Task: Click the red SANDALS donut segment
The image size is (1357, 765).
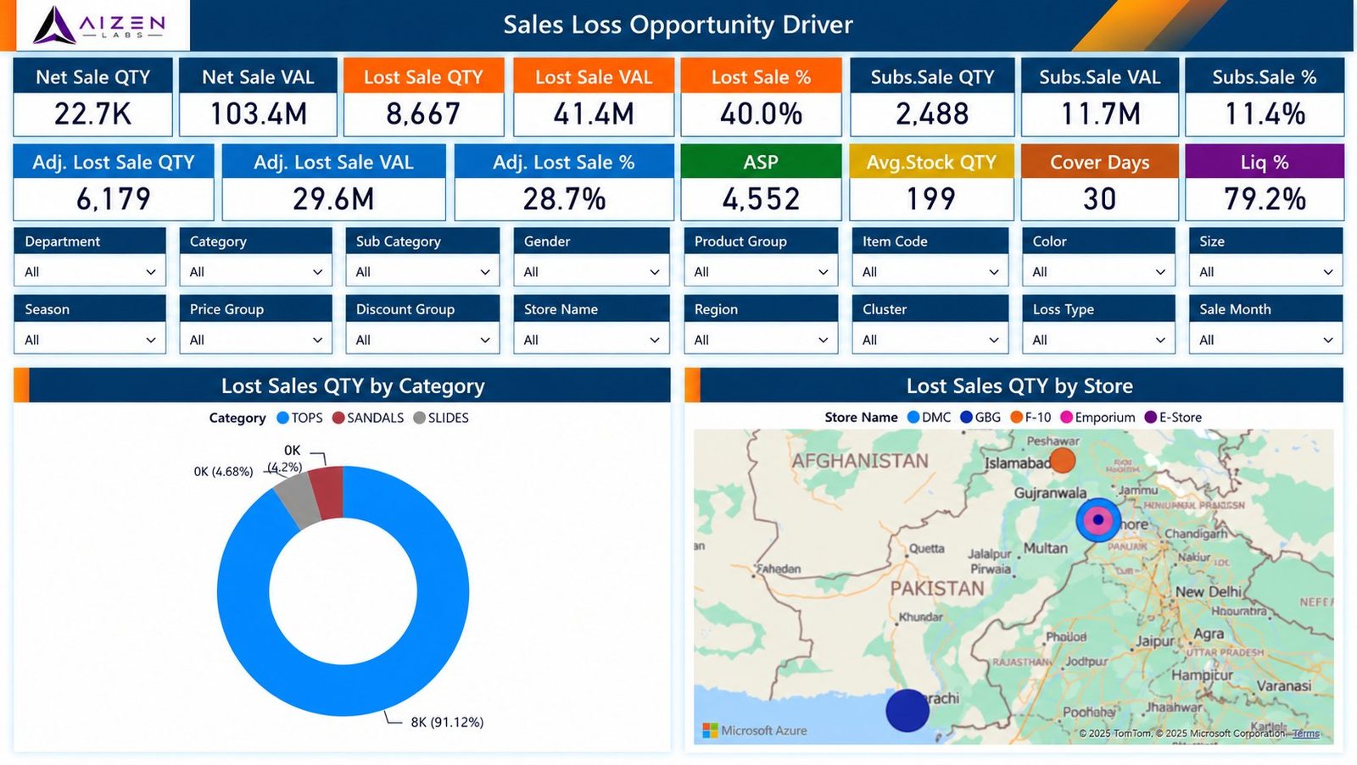Action: (328, 491)
